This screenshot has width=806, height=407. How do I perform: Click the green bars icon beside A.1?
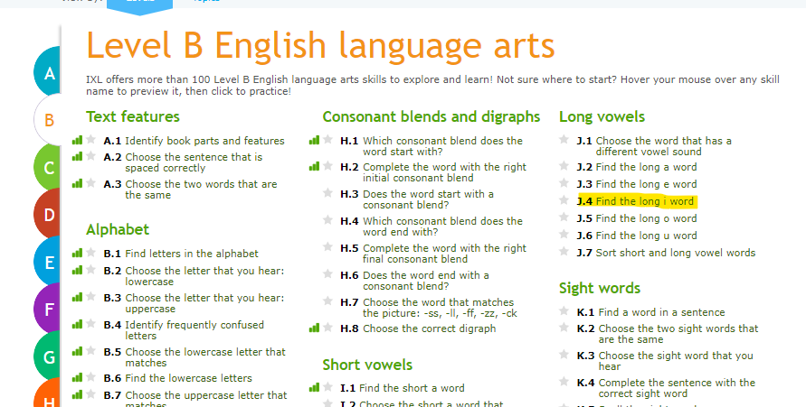tap(77, 140)
